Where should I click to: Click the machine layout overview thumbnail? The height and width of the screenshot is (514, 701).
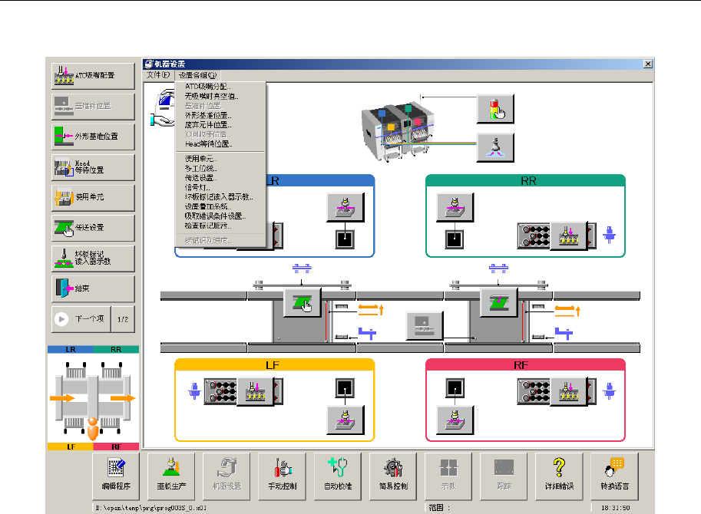(93, 398)
